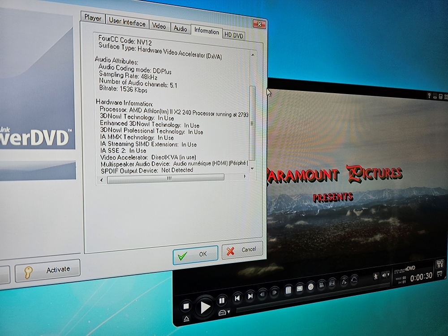Close the configuration dialog with red X
Image resolution: width=448 pixels, height=336 pixels.
259,24
